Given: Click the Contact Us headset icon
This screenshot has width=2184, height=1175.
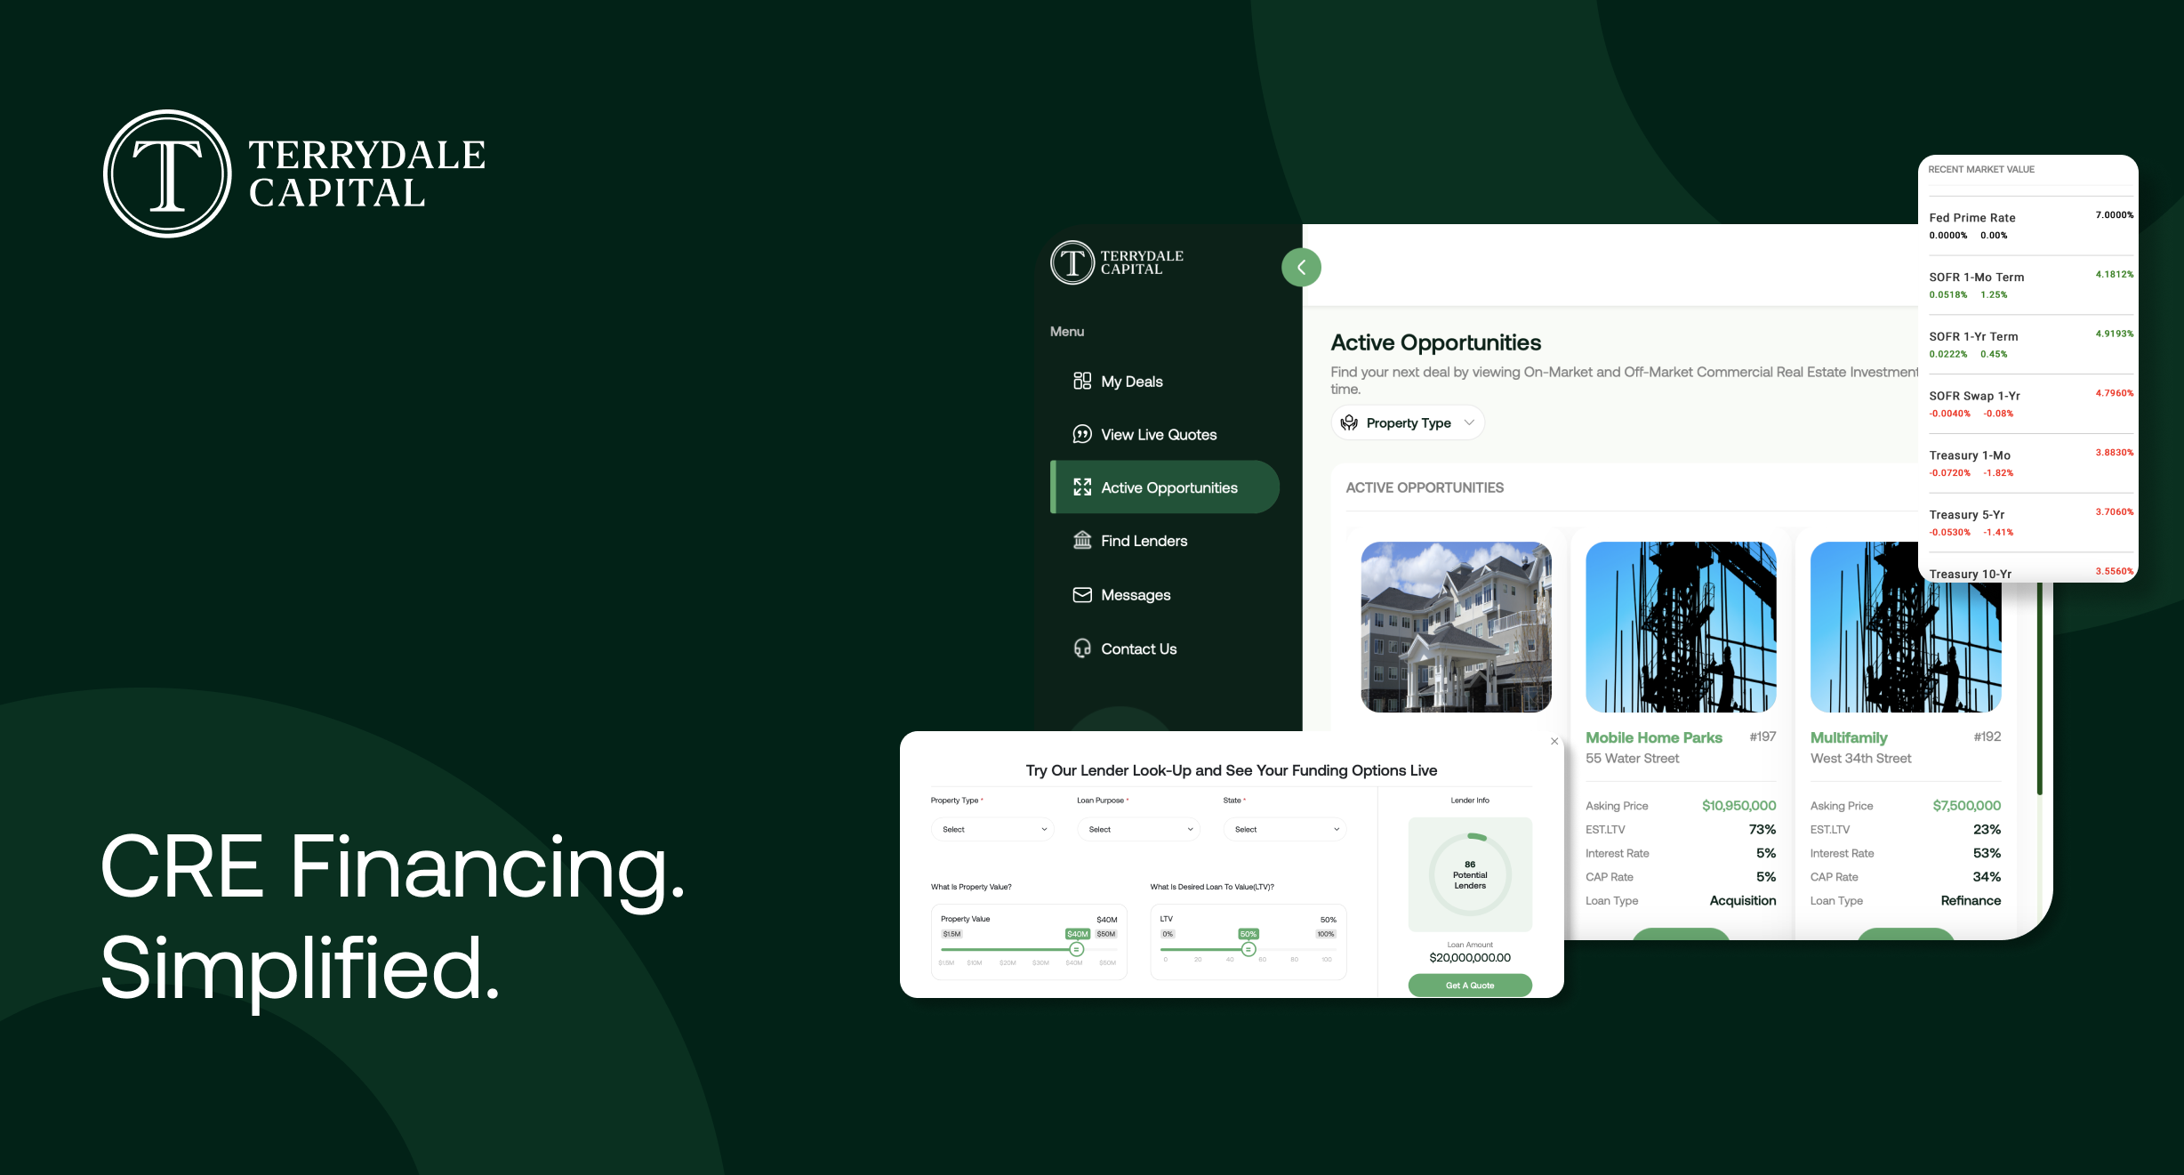Looking at the screenshot, I should [1081, 648].
